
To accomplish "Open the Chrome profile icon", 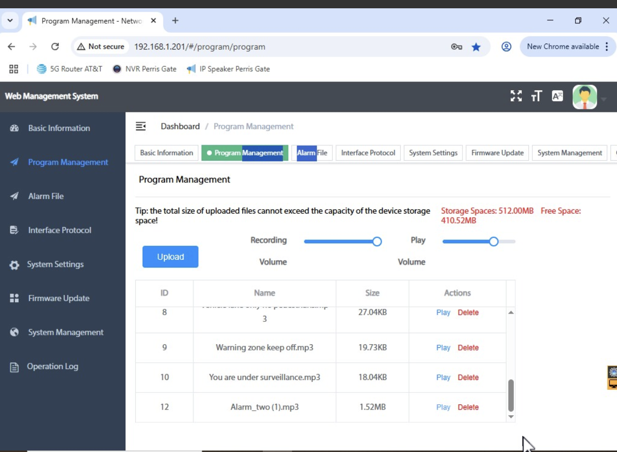I will tap(507, 47).
